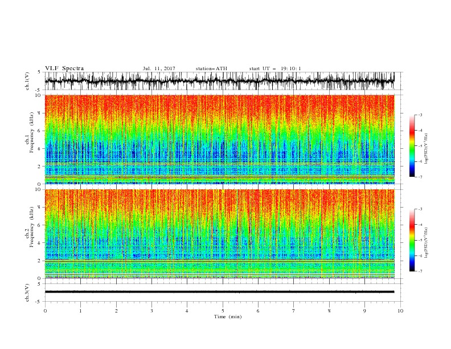Screen dimensions: 451x349
Task: Click the "6" kHz tick of ch.2 spectrogram
Action: 40,225
